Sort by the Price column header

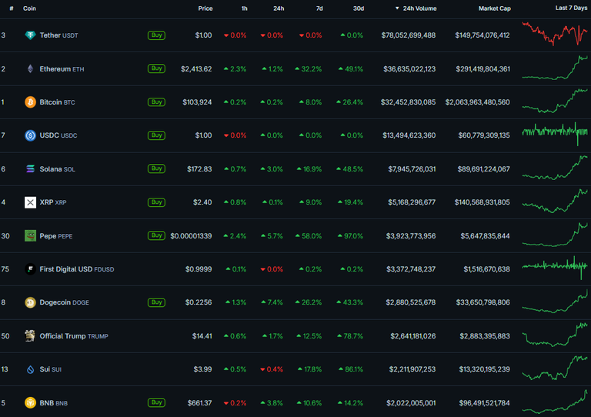(205, 8)
